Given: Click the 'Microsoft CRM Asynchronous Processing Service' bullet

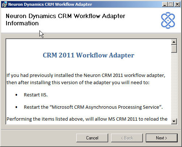Looking at the screenshot, I should coord(93,107).
